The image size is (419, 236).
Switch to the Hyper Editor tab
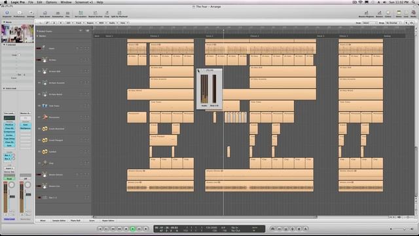108,220
